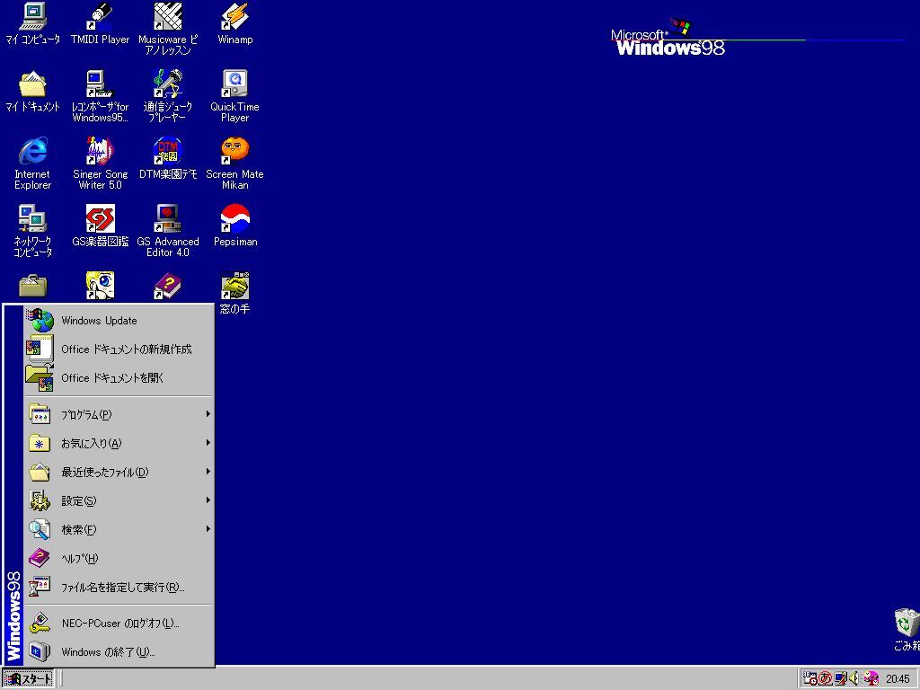Choose Windows の終了(U) to shut down
The height and width of the screenshot is (690, 920).
[x=119, y=652]
